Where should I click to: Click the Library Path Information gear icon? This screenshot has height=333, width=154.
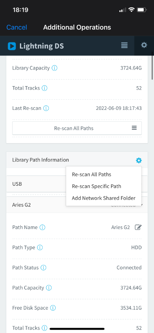click(x=139, y=160)
